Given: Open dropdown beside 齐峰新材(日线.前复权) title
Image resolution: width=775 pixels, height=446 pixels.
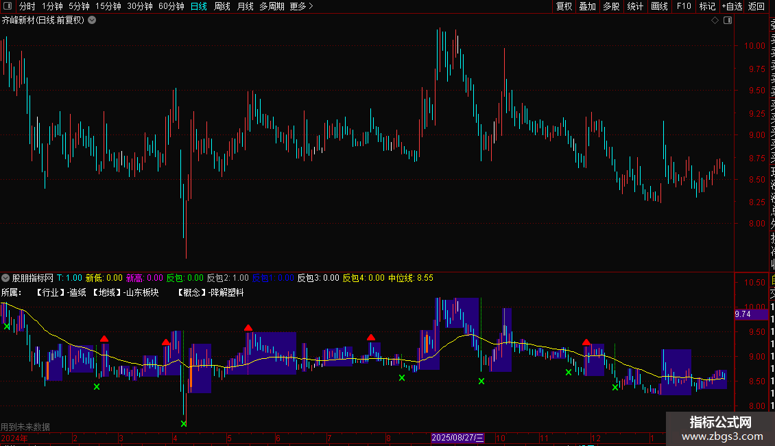Looking at the screenshot, I should click(x=92, y=21).
